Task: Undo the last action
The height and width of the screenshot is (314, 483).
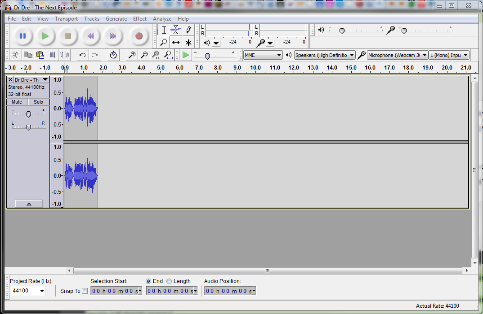Action: point(82,55)
